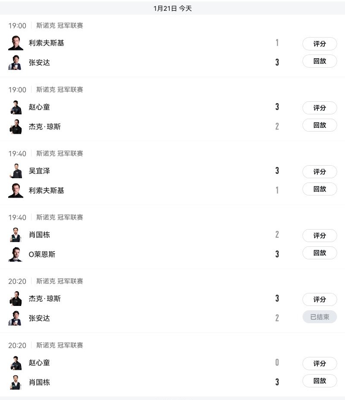Open 回放 for 赵心童 vs 杰克·琼斯

[320, 125]
